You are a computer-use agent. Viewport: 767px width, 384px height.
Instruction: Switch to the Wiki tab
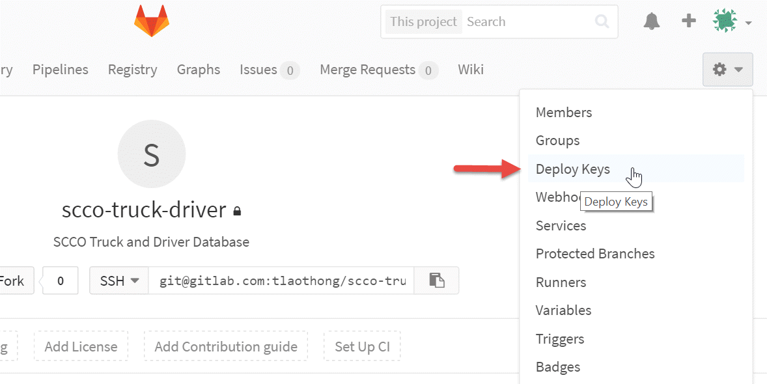[x=470, y=70]
